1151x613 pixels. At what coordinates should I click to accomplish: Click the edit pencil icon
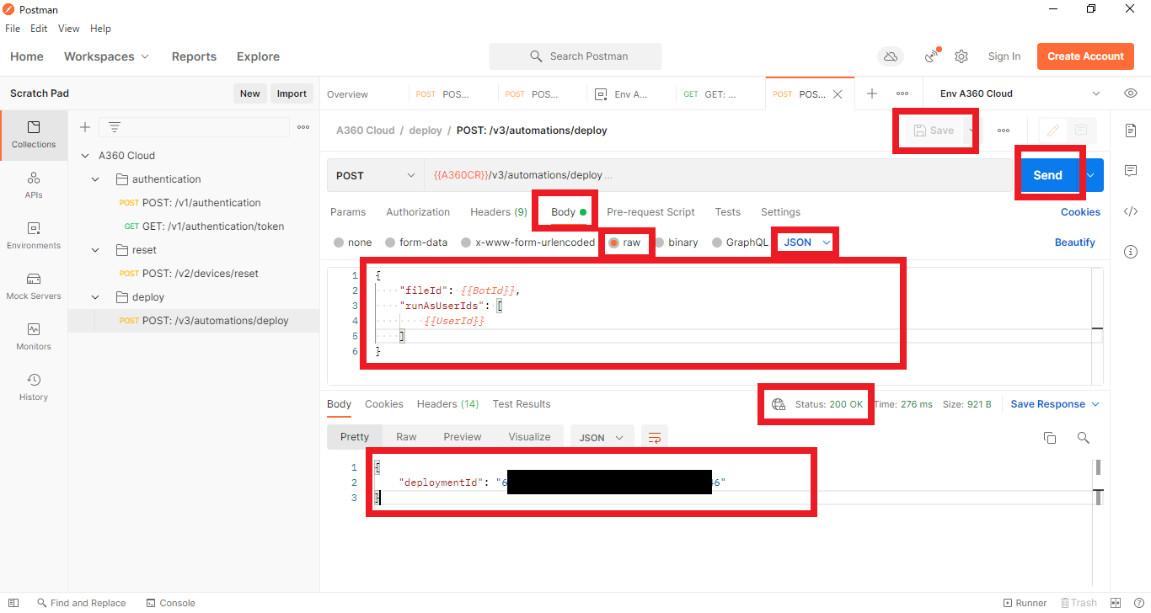1053,131
